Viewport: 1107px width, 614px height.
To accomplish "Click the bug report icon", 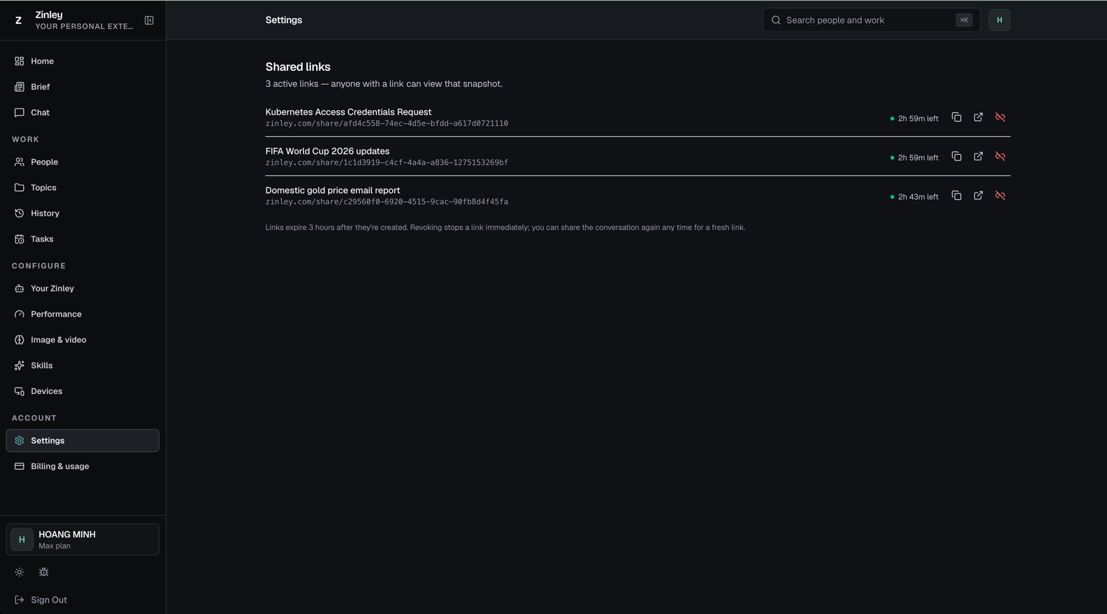I will point(44,573).
